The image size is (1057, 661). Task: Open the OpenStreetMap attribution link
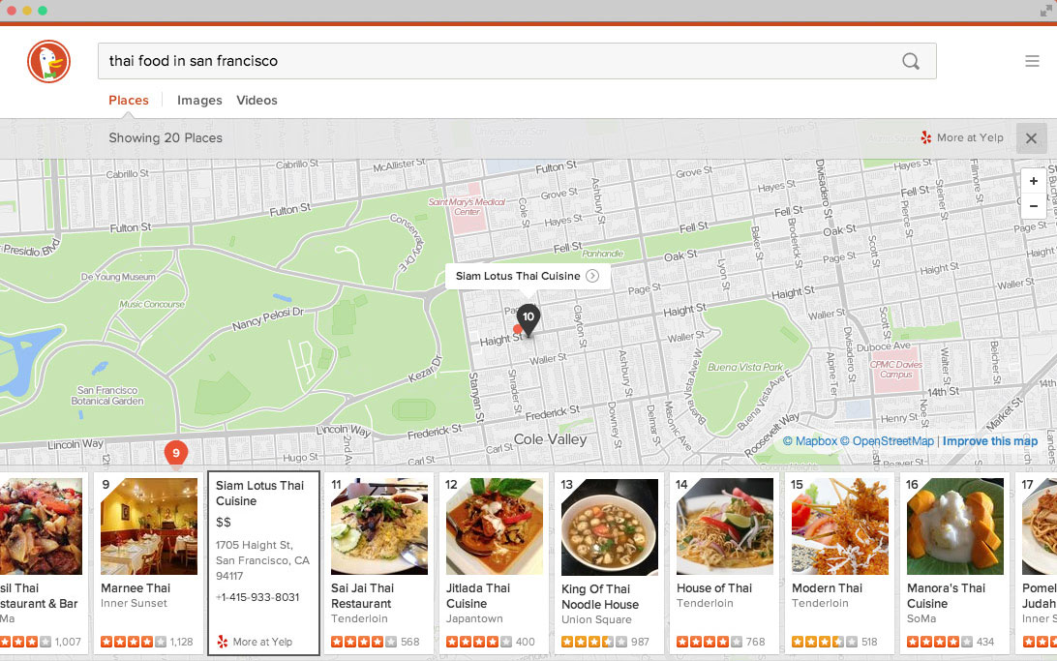(887, 441)
